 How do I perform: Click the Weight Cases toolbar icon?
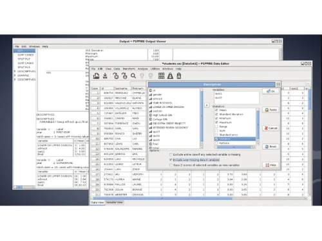pos(170,76)
